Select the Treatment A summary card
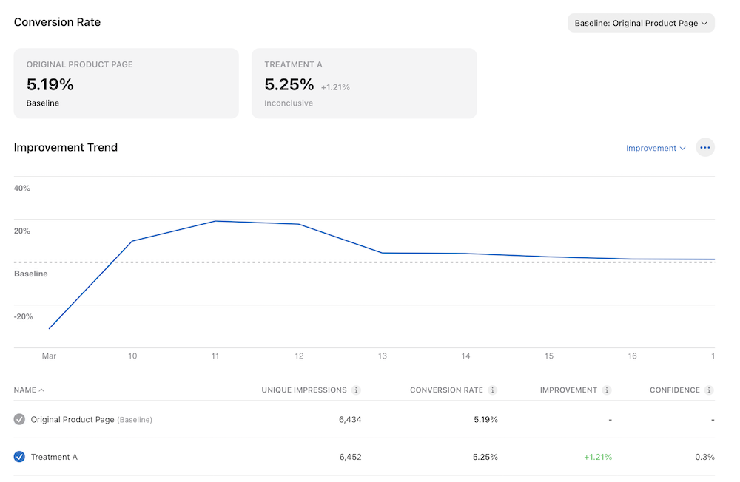Viewport: 740px width, 482px height. tap(364, 83)
